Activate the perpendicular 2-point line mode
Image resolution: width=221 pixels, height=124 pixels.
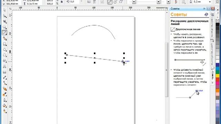[115, 2]
